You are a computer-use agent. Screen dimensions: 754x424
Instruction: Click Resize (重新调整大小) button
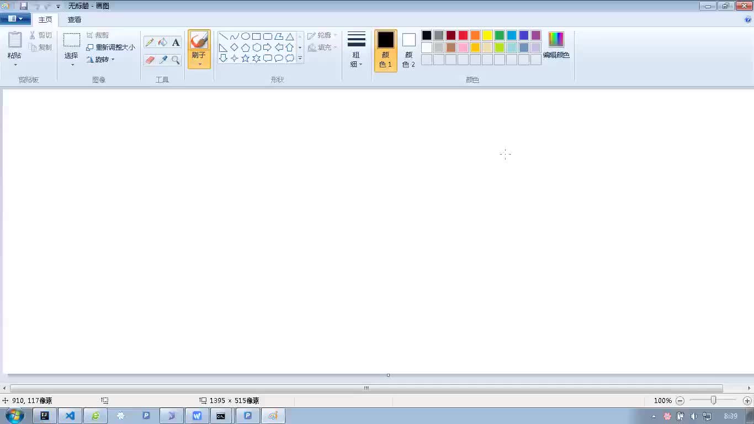click(x=110, y=47)
